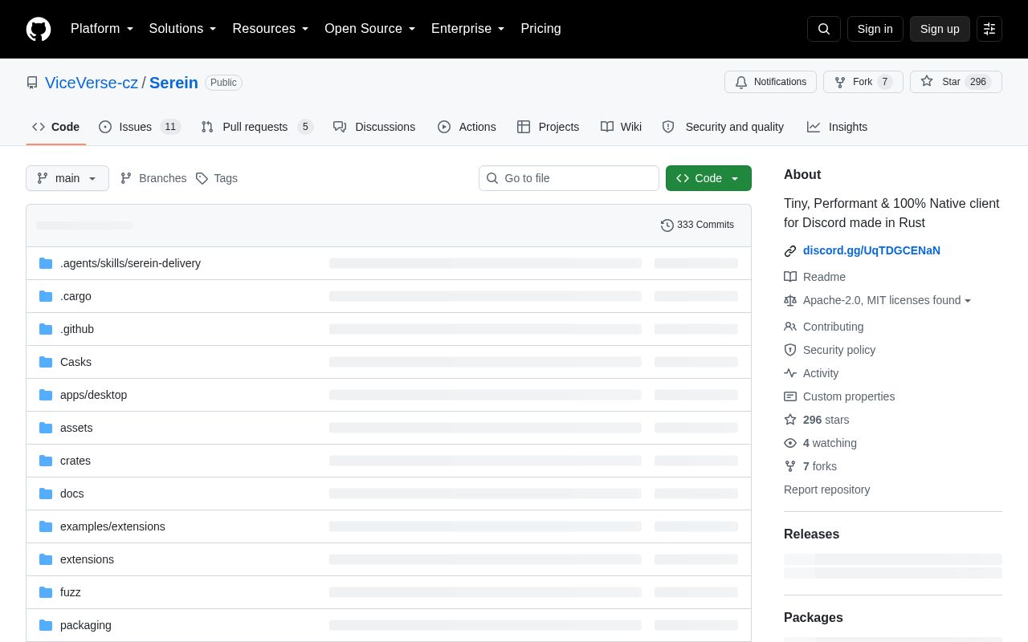Viewport: 1028px width, 642px height.
Task: Open the Activity link in About
Action: [821, 373]
